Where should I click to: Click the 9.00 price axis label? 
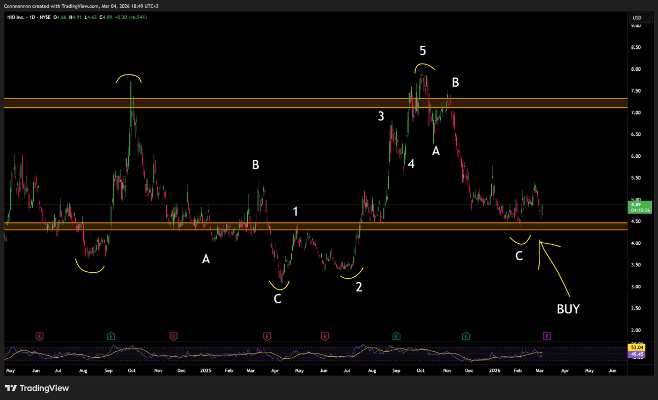[636, 26]
